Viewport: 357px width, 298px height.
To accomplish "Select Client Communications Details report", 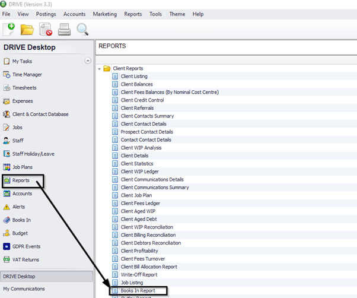I will (x=152, y=179).
